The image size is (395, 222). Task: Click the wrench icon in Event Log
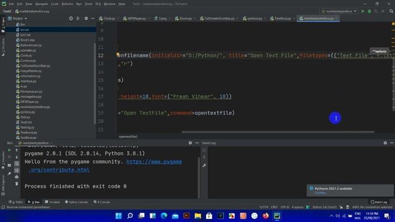tap(204, 165)
